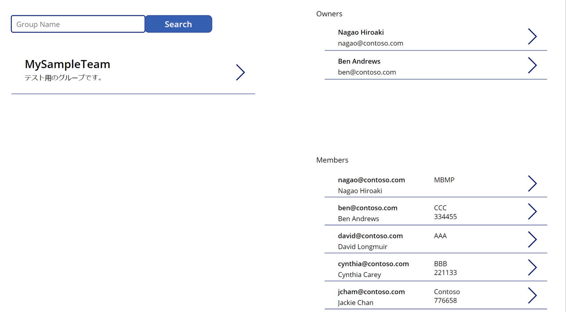Select member name Jackie Chan
The height and width of the screenshot is (312, 566).
pyautogui.click(x=356, y=303)
